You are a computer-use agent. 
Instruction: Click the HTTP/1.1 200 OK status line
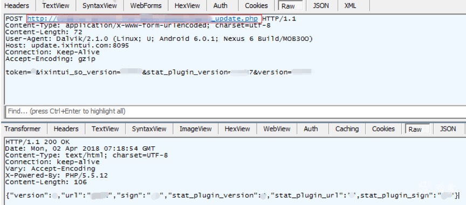[x=37, y=142]
